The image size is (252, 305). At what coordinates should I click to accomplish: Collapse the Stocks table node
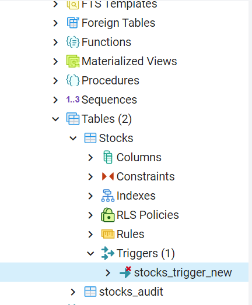pos(73,138)
